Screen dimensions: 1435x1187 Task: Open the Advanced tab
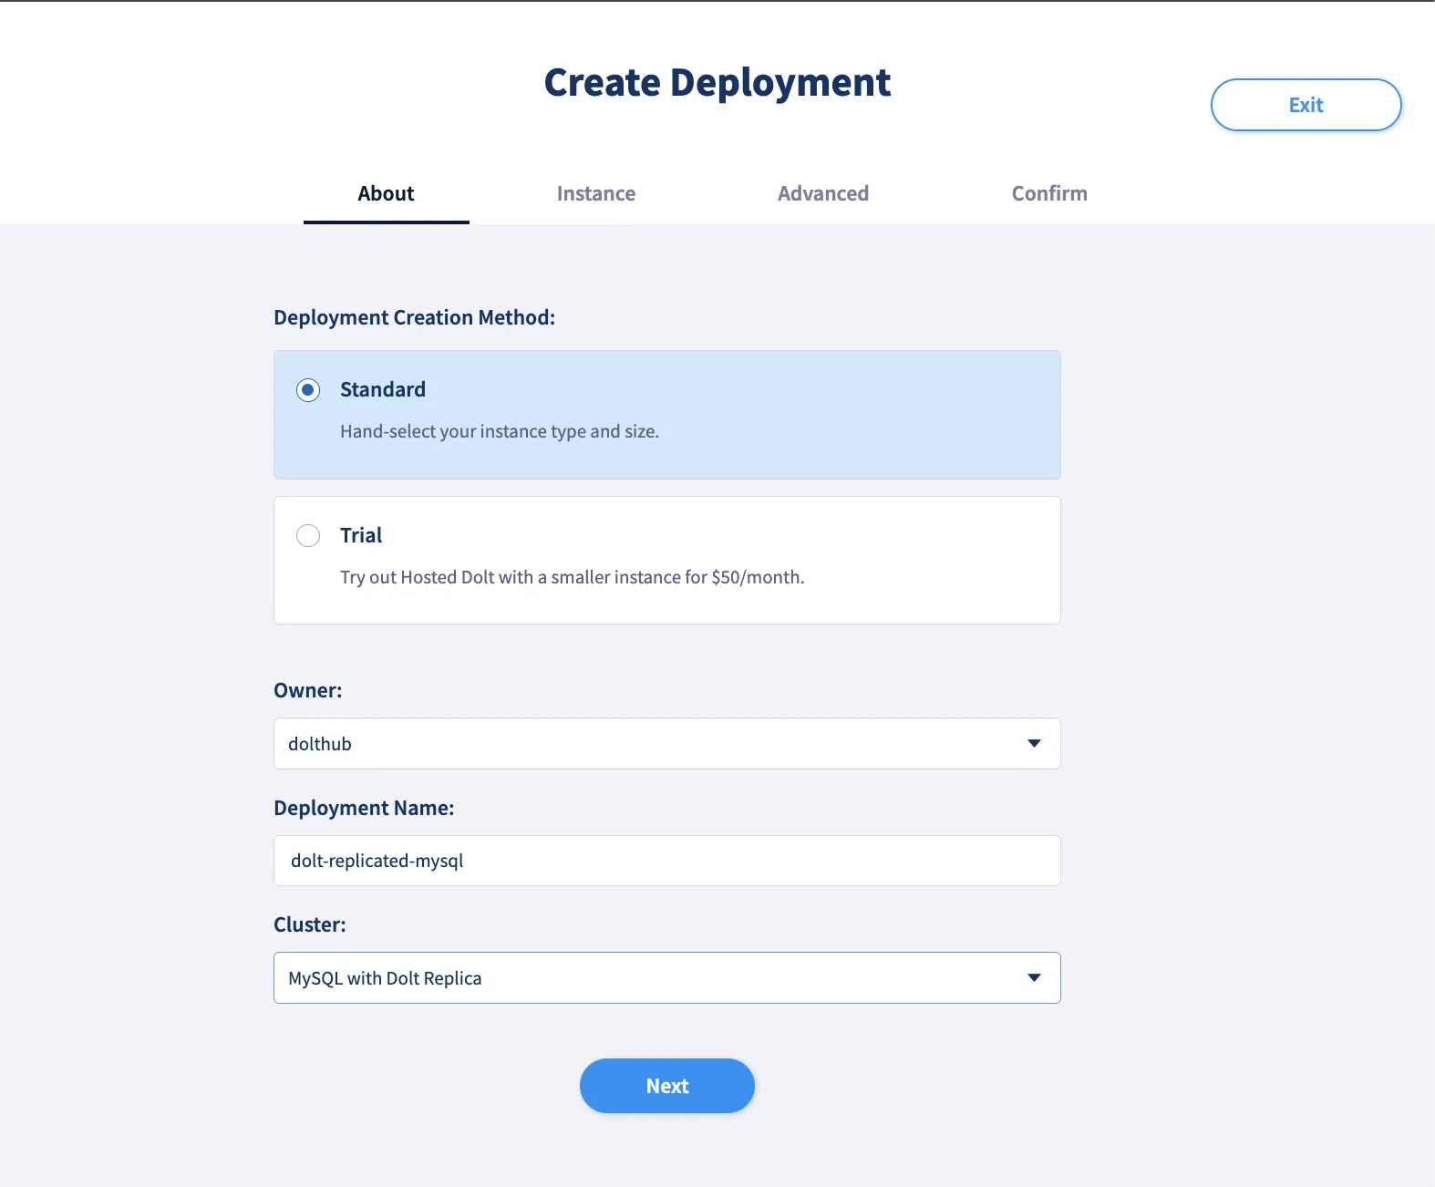tap(822, 193)
